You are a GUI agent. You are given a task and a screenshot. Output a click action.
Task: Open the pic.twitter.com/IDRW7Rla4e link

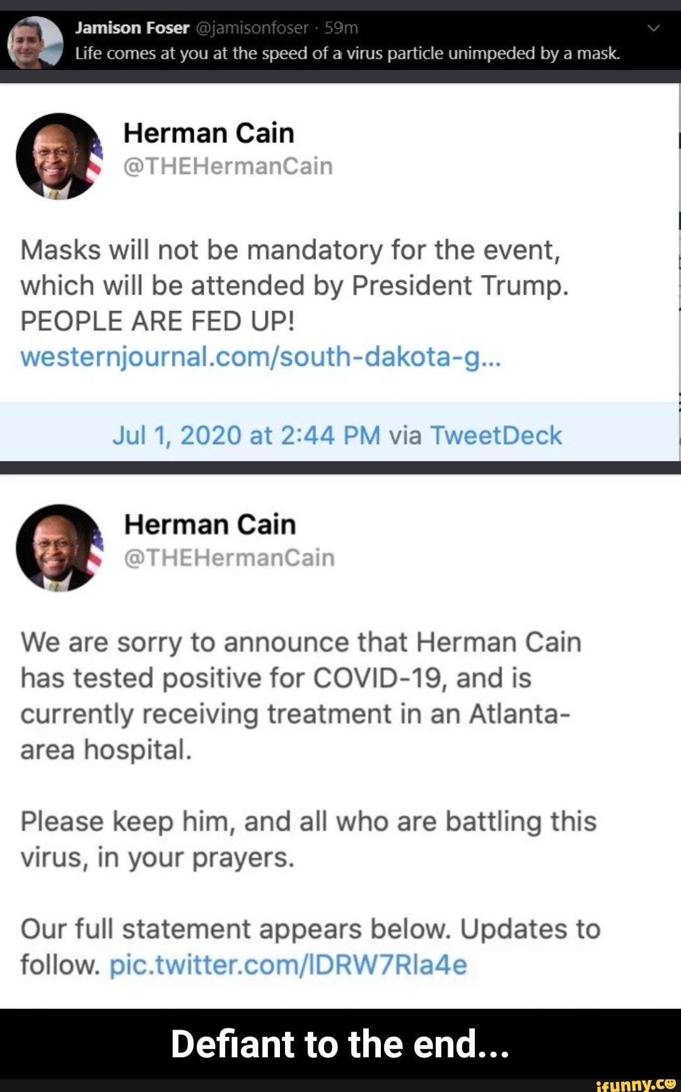click(288, 965)
